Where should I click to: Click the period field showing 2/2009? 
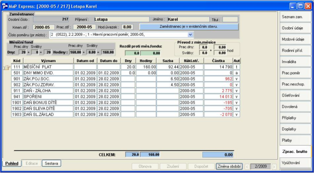[260, 167]
